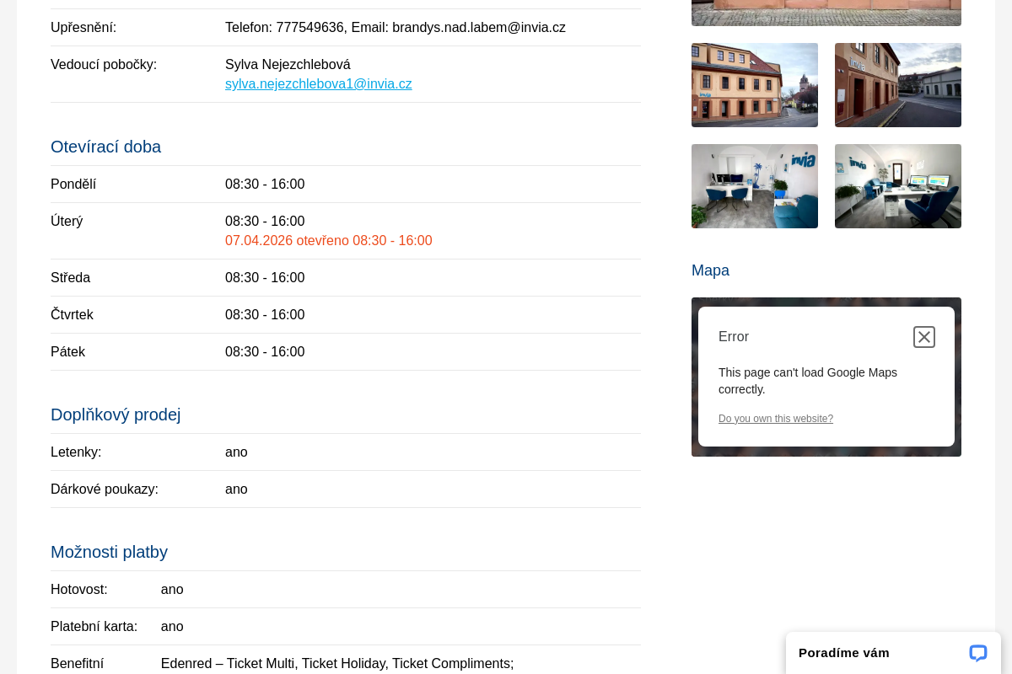The width and height of the screenshot is (1012, 674).
Task: Click the phone number and email contact line
Action: (x=395, y=28)
